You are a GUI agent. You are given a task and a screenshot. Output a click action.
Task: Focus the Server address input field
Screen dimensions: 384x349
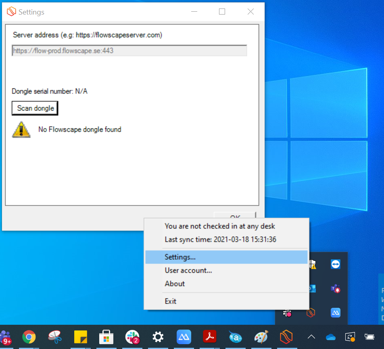click(x=129, y=50)
